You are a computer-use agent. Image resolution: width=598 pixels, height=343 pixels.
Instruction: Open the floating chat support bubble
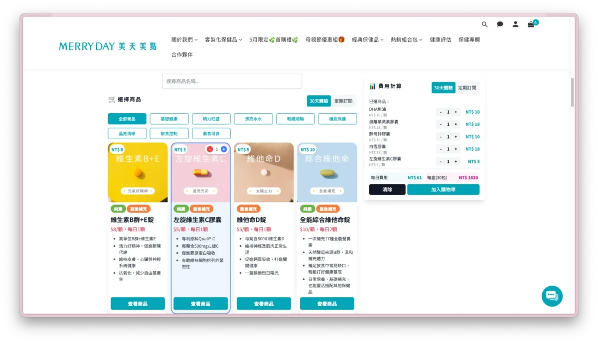click(x=552, y=296)
